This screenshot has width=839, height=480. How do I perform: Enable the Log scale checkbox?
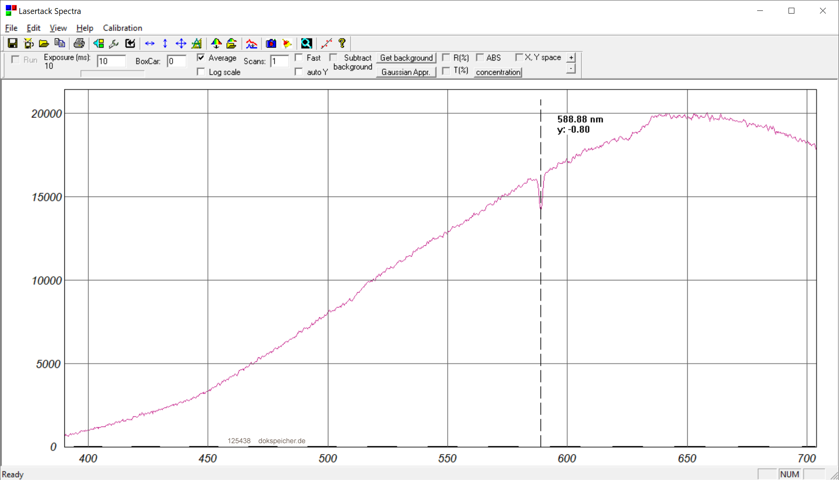[x=201, y=72]
